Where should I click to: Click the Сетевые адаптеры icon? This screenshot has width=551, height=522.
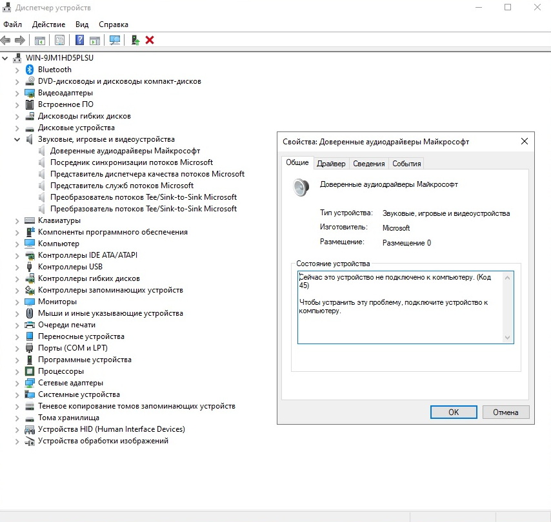pyautogui.click(x=30, y=383)
